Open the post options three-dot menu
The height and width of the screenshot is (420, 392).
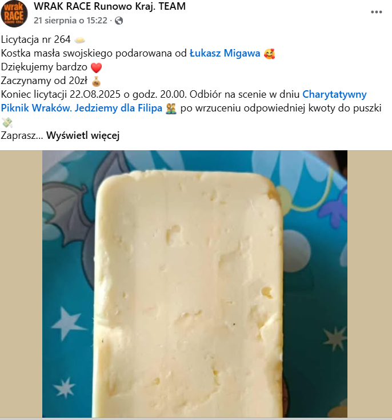coord(376,12)
